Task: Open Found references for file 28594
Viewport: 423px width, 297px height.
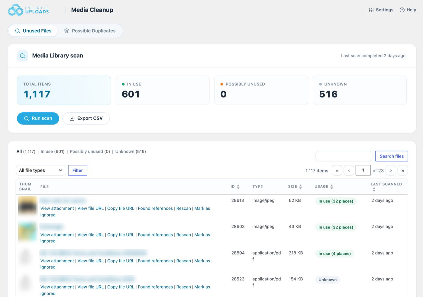Action: pyautogui.click(x=155, y=261)
